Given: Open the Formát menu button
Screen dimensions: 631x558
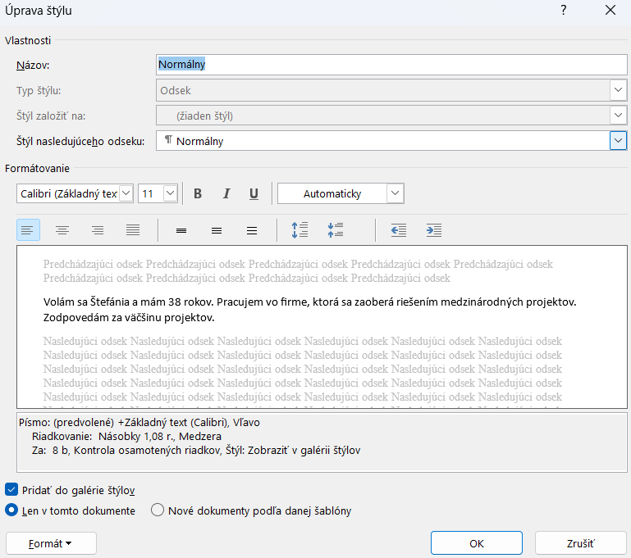Looking at the screenshot, I should pyautogui.click(x=51, y=543).
